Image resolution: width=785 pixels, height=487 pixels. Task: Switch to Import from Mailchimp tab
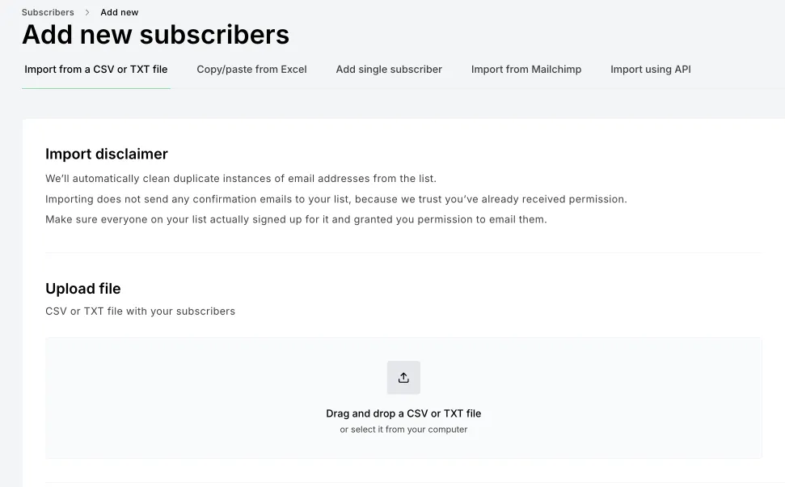(526, 70)
